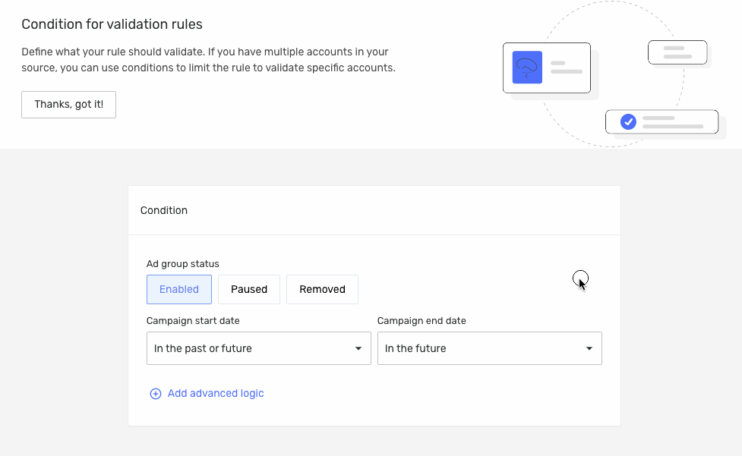742x456 pixels.
Task: Select the Paused ad group status
Action: [x=248, y=289]
